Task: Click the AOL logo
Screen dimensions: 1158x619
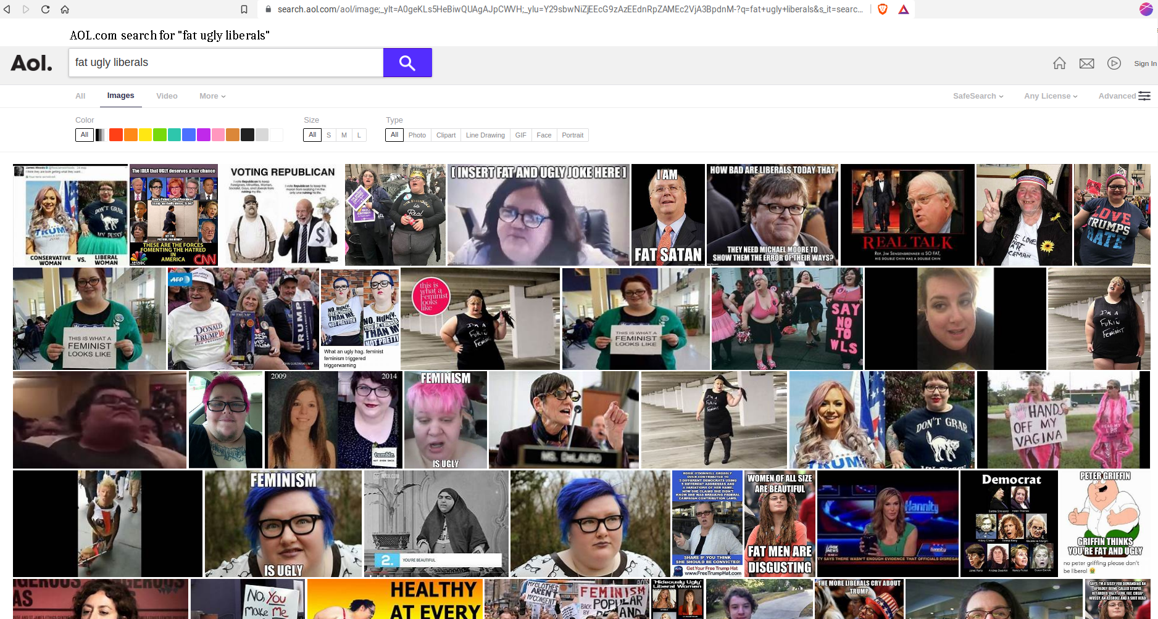Action: tap(31, 63)
